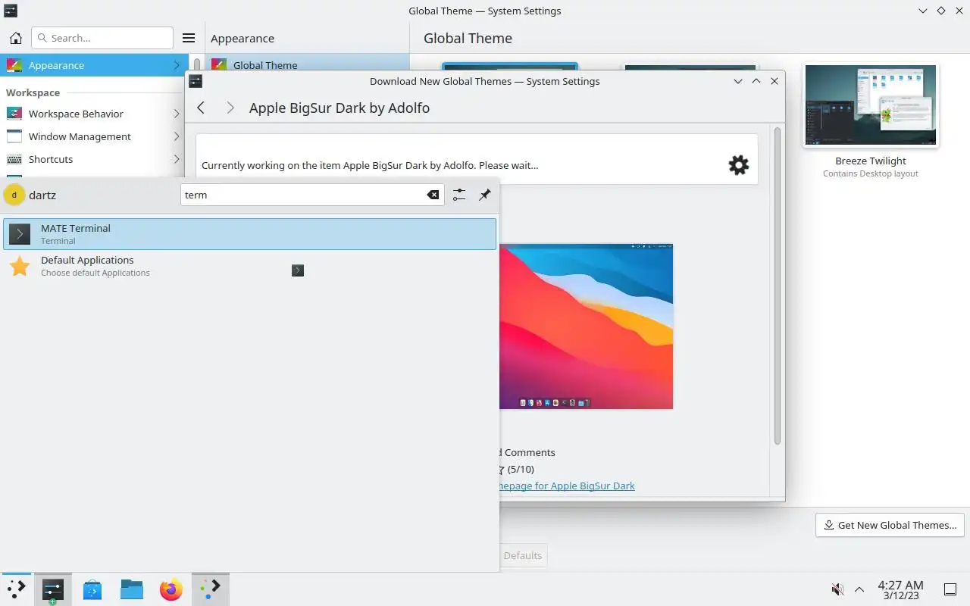
Task: Click the Currently working on the item message
Action: click(370, 165)
